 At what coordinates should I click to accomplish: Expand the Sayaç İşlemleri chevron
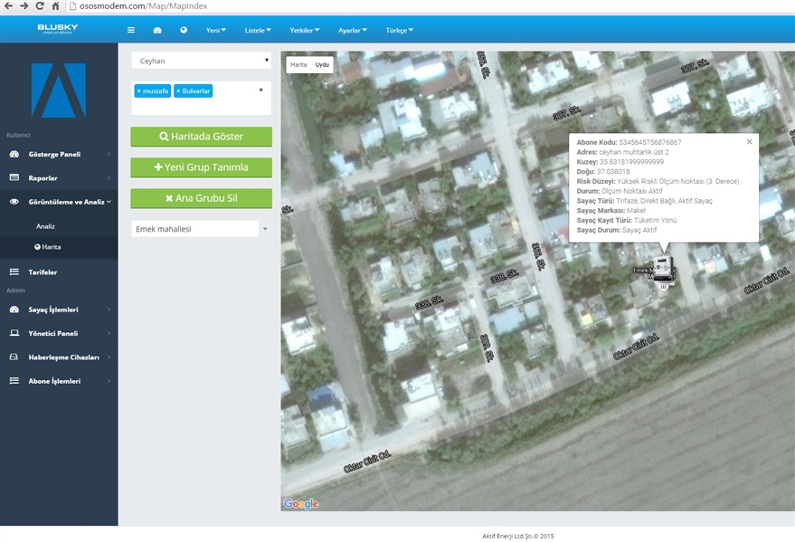pos(109,309)
